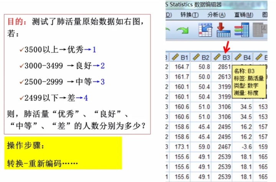Select the B4 column header
This screenshot has width=276, height=182.
click(243, 57)
